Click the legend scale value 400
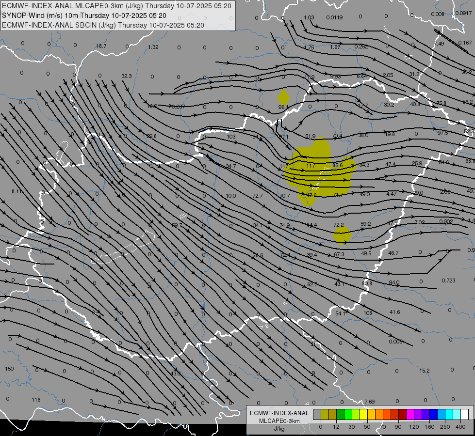The width and height of the screenshot is (475, 436). click(x=460, y=427)
